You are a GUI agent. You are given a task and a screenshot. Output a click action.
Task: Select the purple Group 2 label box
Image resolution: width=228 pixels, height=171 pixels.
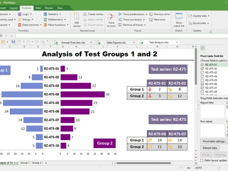pyautogui.click(x=105, y=143)
